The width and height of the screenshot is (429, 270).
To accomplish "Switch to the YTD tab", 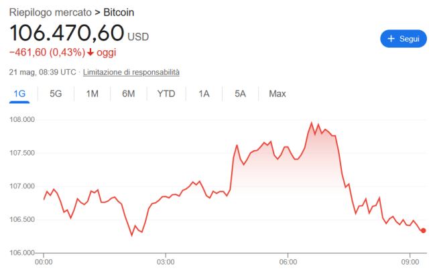I will 166,94.
